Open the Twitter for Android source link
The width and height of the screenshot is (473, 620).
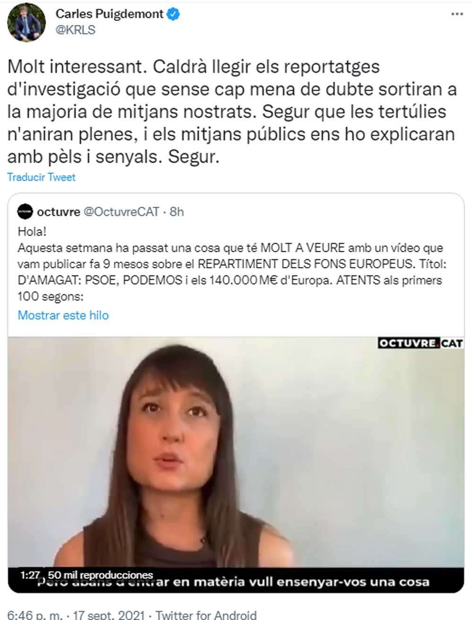pos(206,614)
